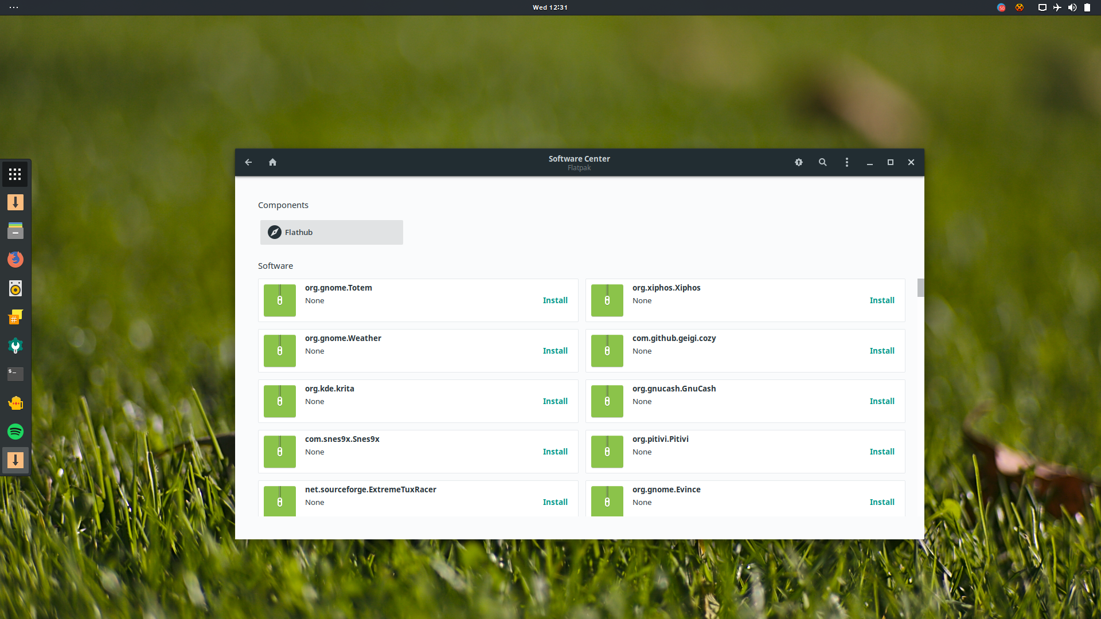Open the top Software Center launcher in the dock

click(15, 202)
